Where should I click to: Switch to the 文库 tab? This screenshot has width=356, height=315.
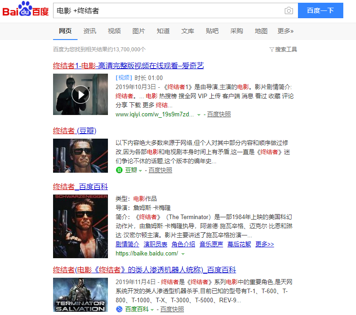tap(188, 31)
